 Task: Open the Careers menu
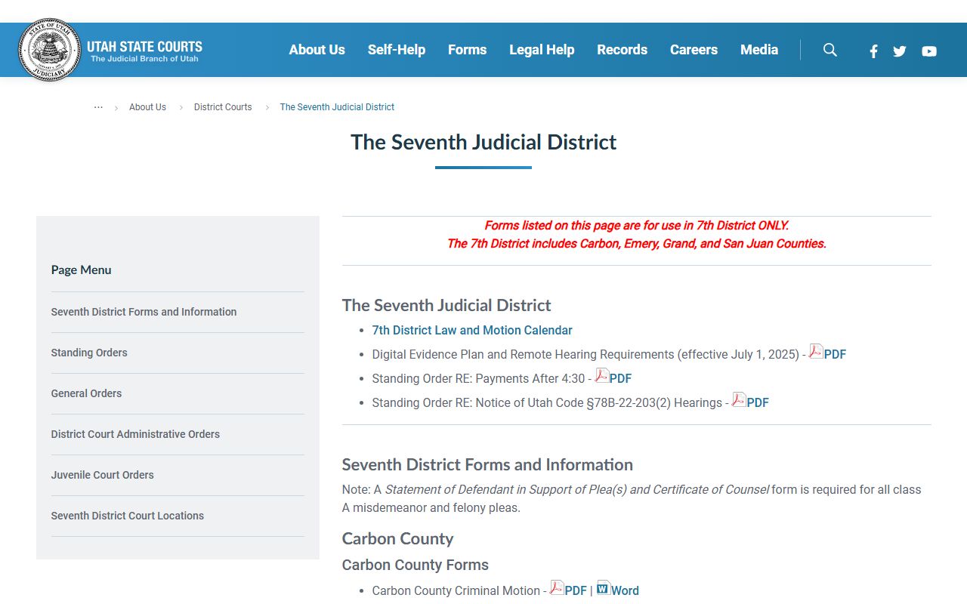pos(694,50)
